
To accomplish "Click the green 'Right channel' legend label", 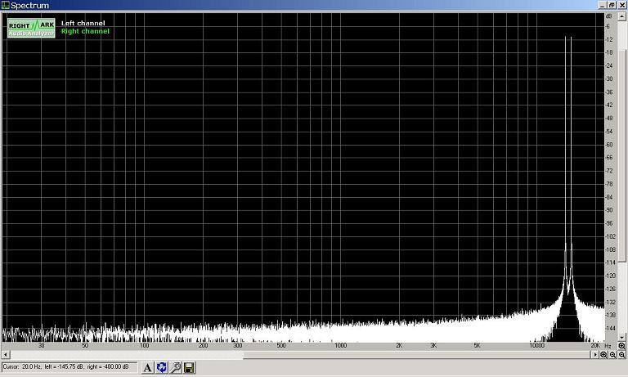I will pos(85,31).
